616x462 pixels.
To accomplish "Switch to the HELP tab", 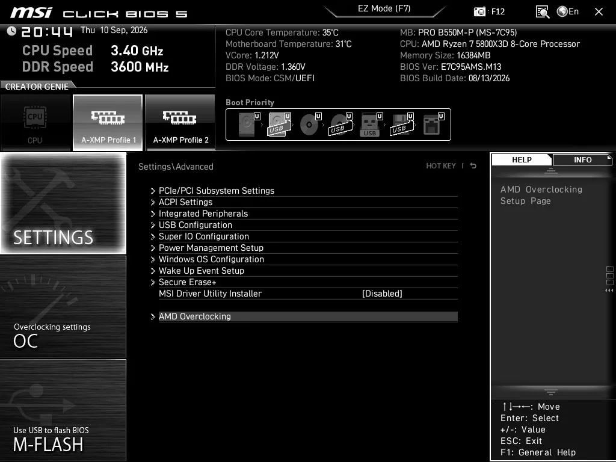I will (x=522, y=159).
